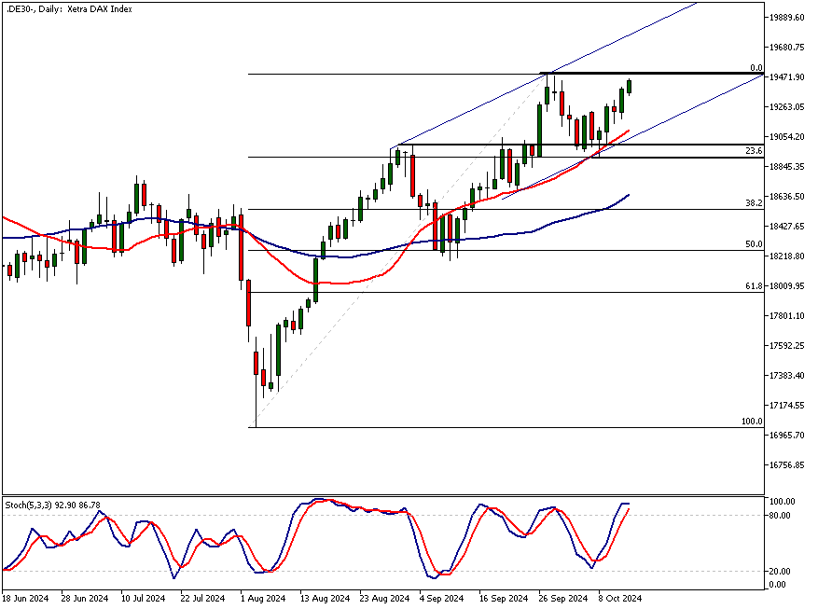Click date label '16 Sep 2024'

coord(504,598)
